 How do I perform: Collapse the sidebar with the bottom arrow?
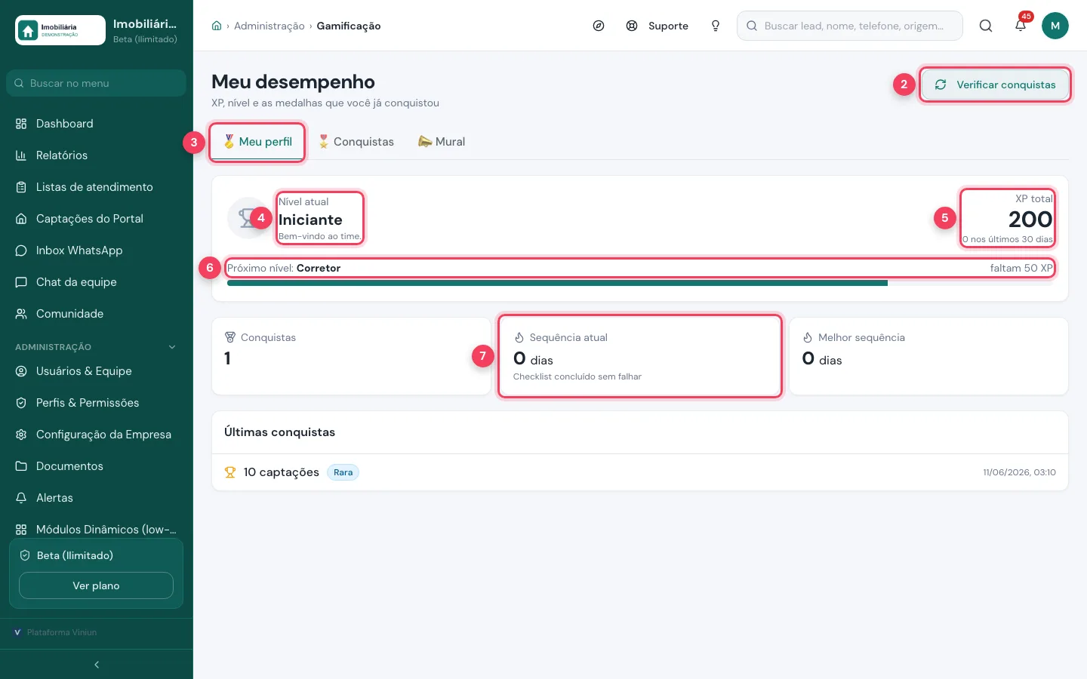tap(97, 665)
